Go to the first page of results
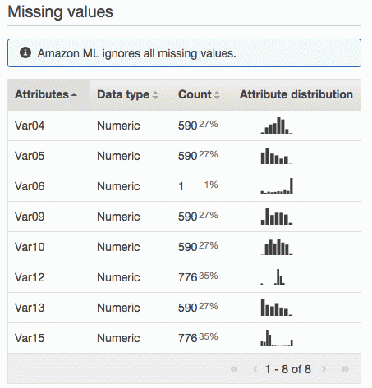 pyautogui.click(x=234, y=369)
